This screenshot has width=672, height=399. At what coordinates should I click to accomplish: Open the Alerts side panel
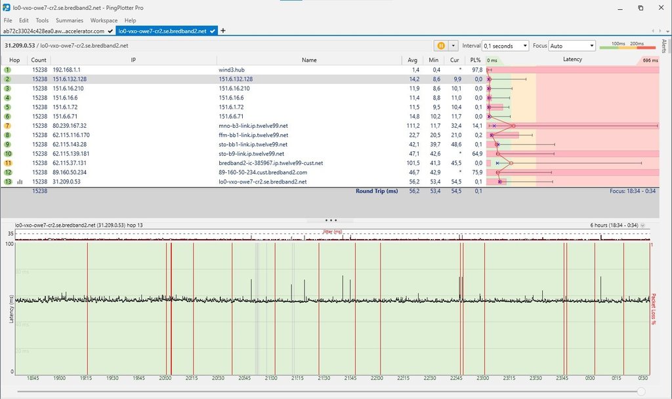click(664, 46)
